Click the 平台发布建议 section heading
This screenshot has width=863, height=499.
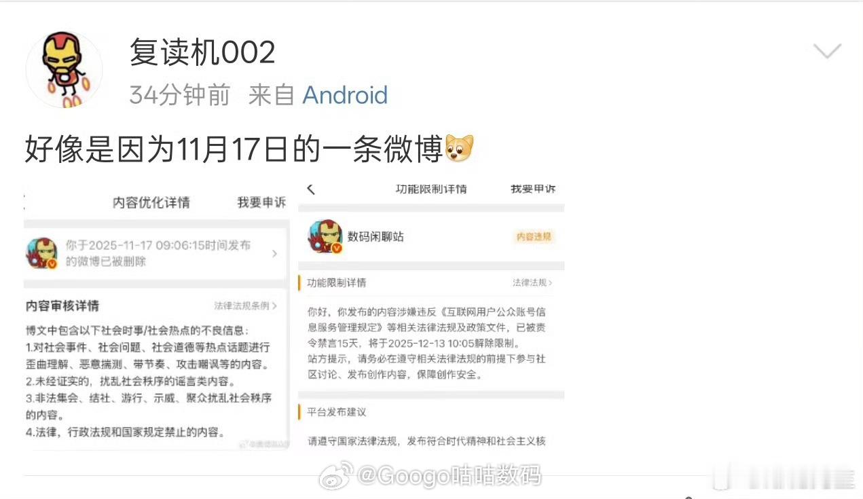(336, 412)
